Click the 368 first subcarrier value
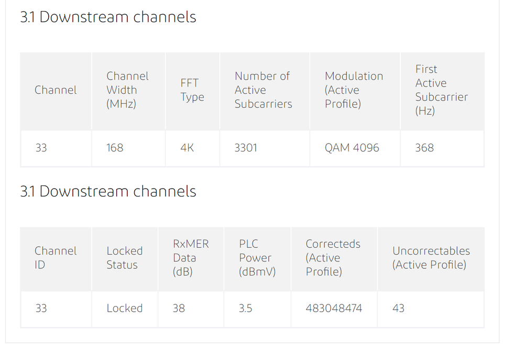 [424, 148]
